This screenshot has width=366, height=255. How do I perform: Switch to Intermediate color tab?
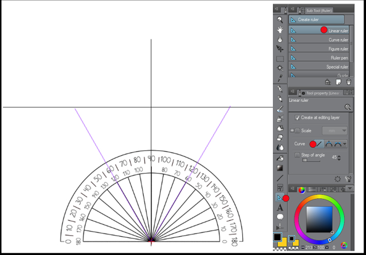333,190
